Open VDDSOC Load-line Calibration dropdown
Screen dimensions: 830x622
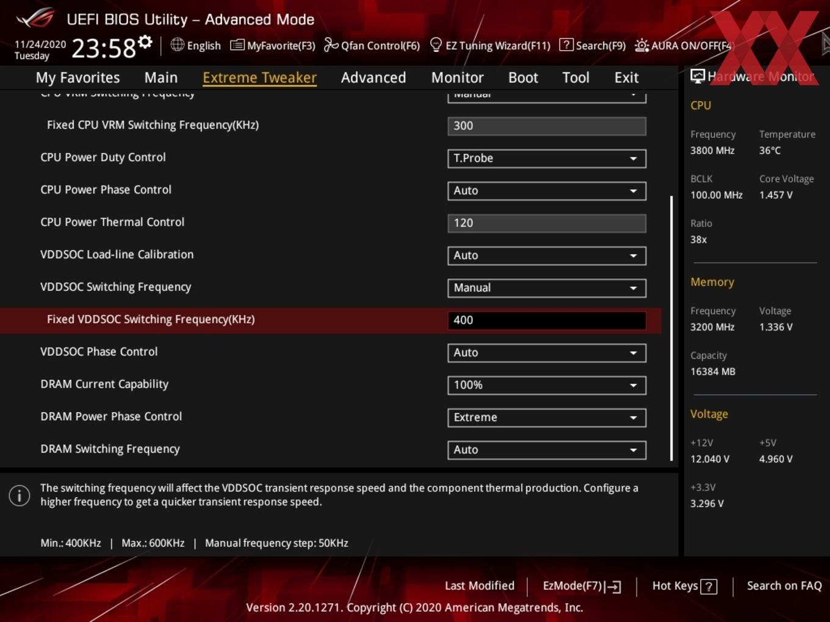[x=547, y=256]
